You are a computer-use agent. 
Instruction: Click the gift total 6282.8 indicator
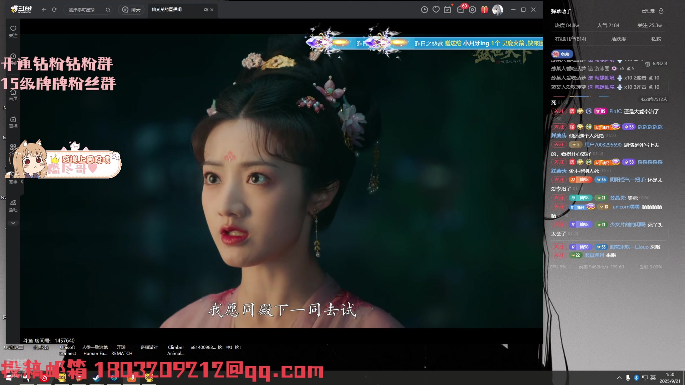click(656, 63)
